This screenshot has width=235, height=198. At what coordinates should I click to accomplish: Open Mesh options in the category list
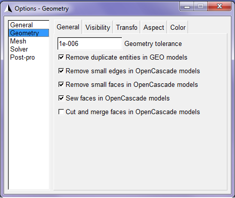[29, 41]
